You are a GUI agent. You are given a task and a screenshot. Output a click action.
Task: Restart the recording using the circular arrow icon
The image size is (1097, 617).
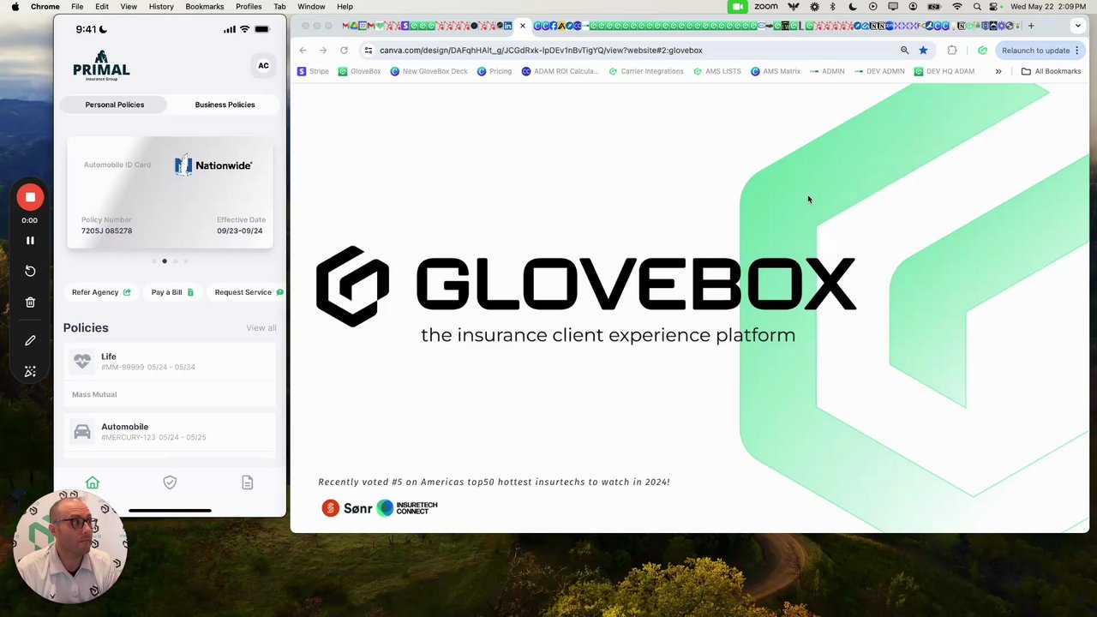[30, 271]
